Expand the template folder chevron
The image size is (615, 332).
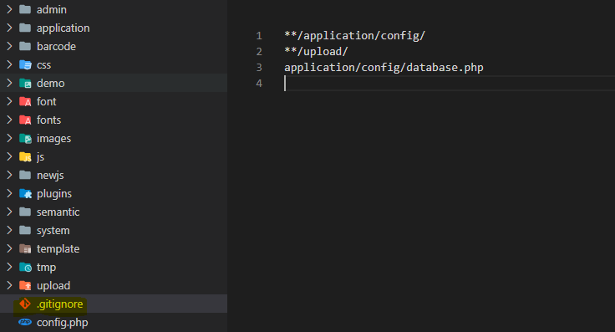(x=9, y=248)
